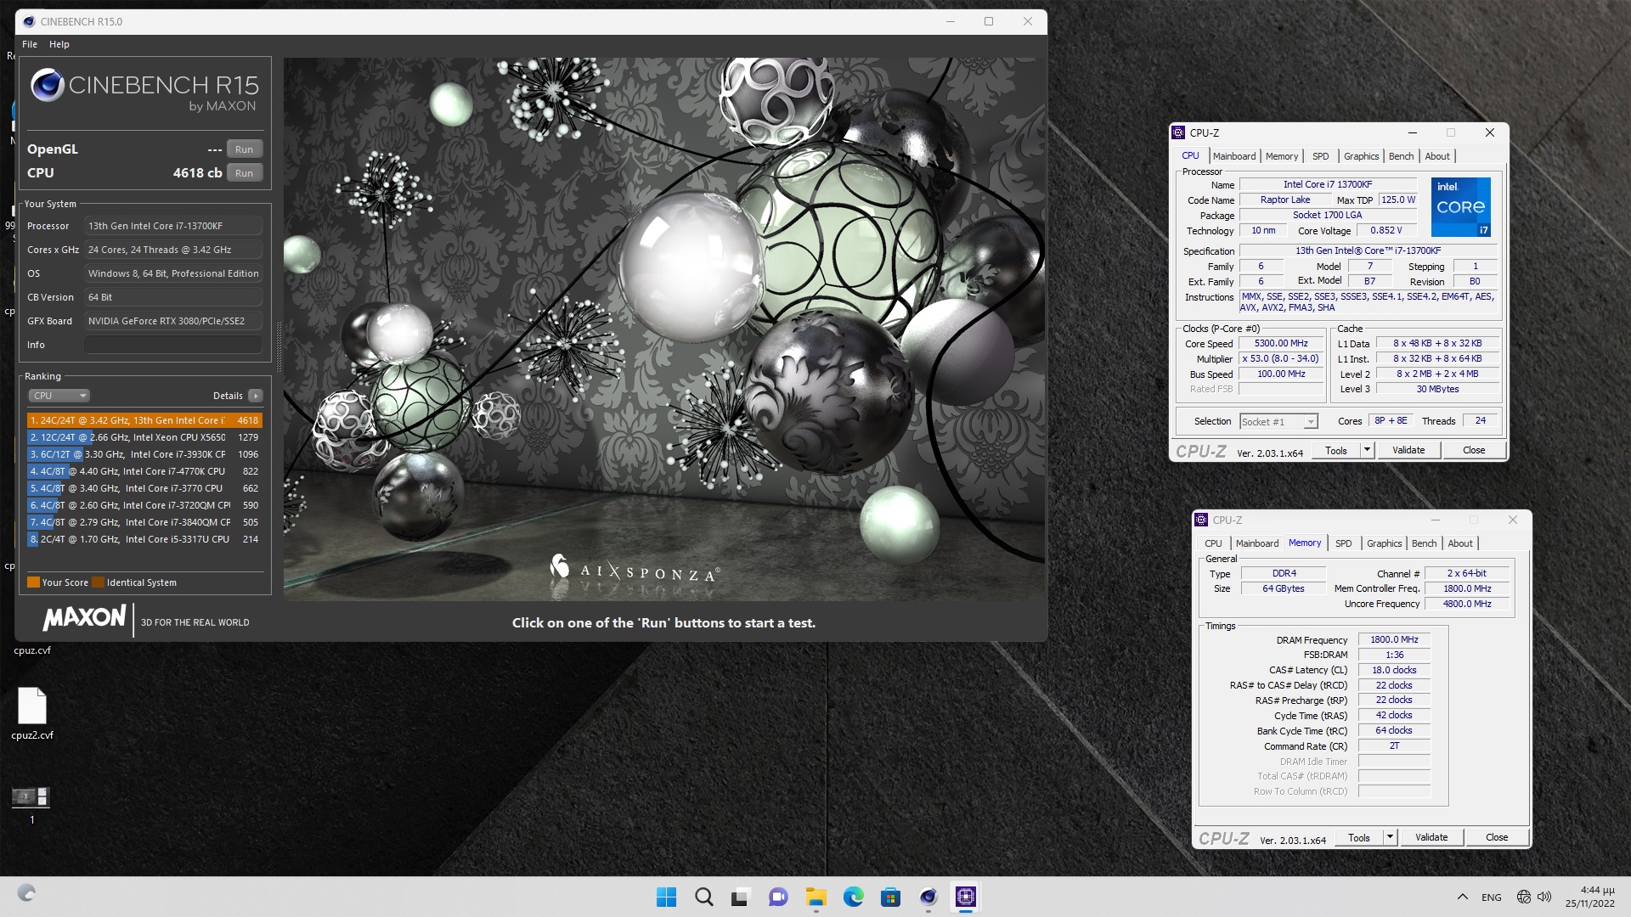Launch the Chat app from taskbar
The image size is (1631, 917).
[778, 897]
